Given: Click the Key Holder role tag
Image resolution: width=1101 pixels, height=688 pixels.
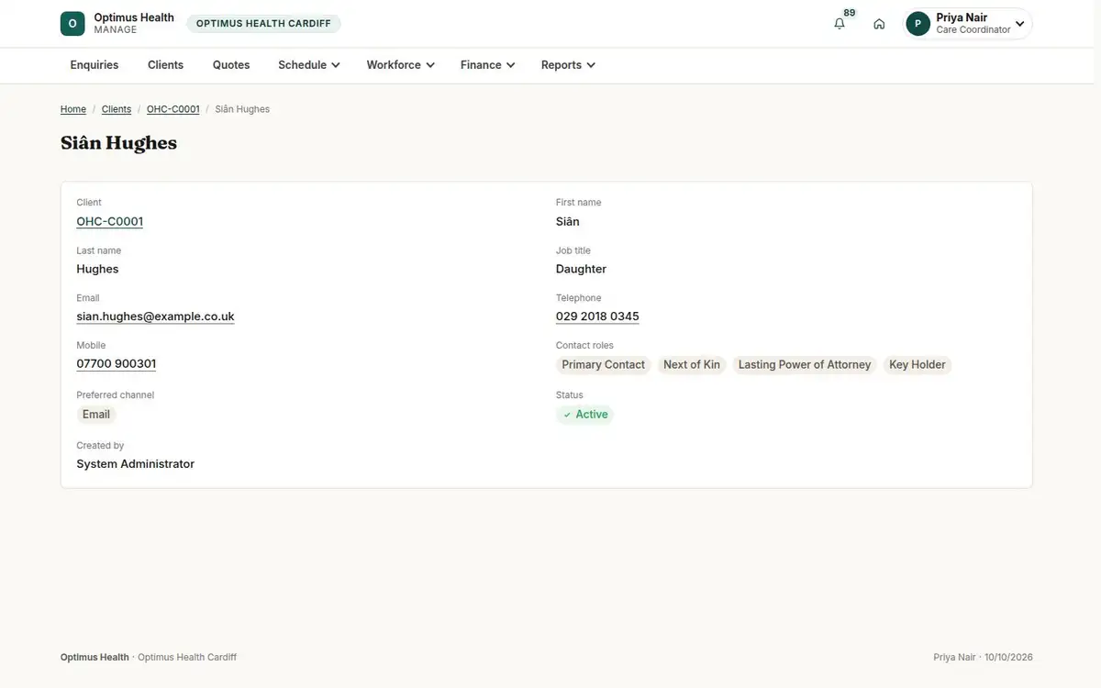Looking at the screenshot, I should coord(917,365).
